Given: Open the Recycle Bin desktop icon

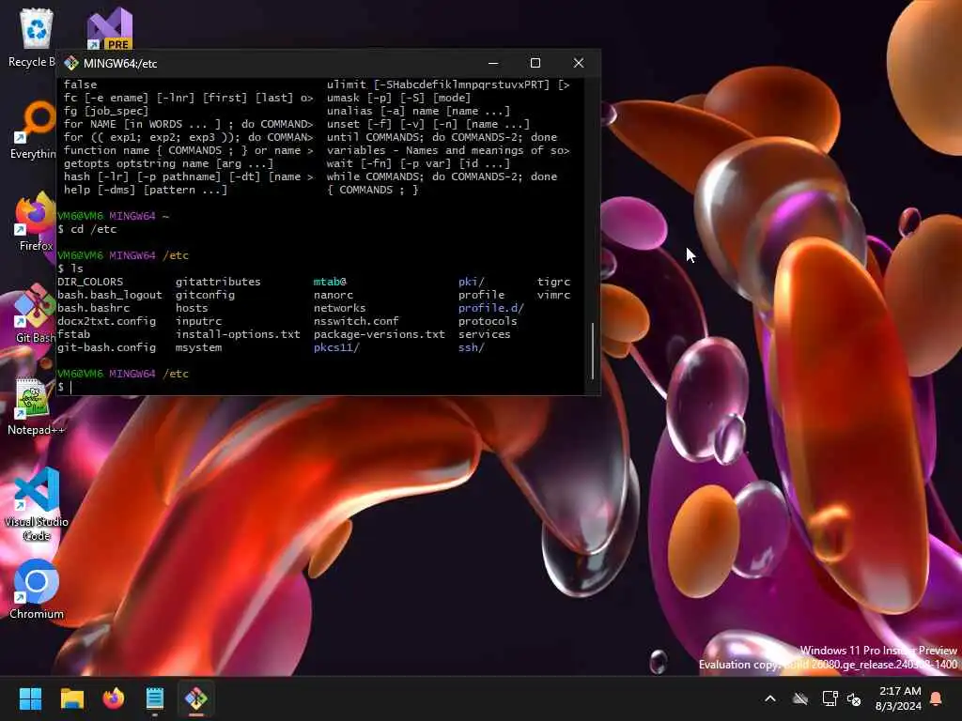Looking at the screenshot, I should point(36,37).
